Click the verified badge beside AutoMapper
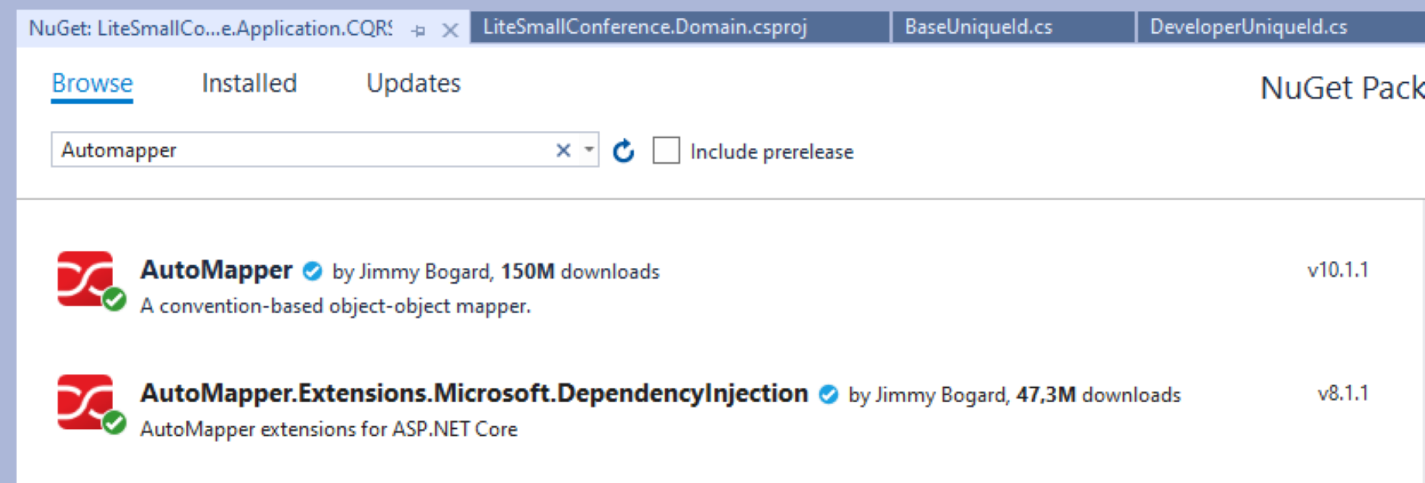The height and width of the screenshot is (483, 1425). 312,271
